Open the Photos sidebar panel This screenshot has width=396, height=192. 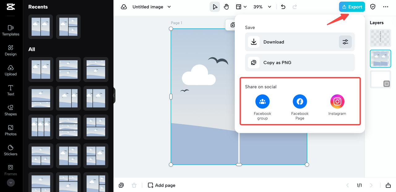11,130
